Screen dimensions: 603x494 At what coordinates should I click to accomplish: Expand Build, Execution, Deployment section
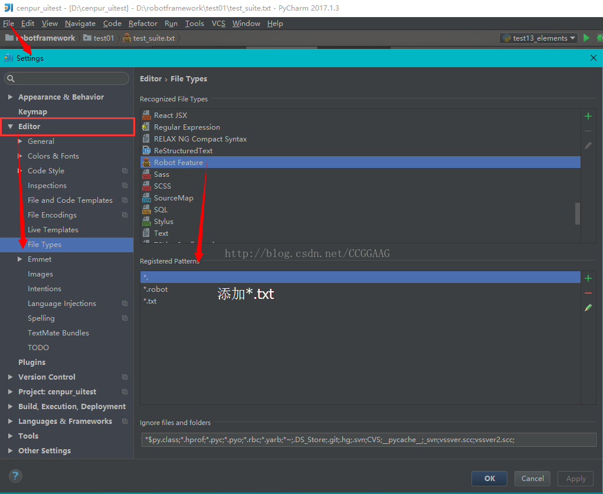click(11, 406)
